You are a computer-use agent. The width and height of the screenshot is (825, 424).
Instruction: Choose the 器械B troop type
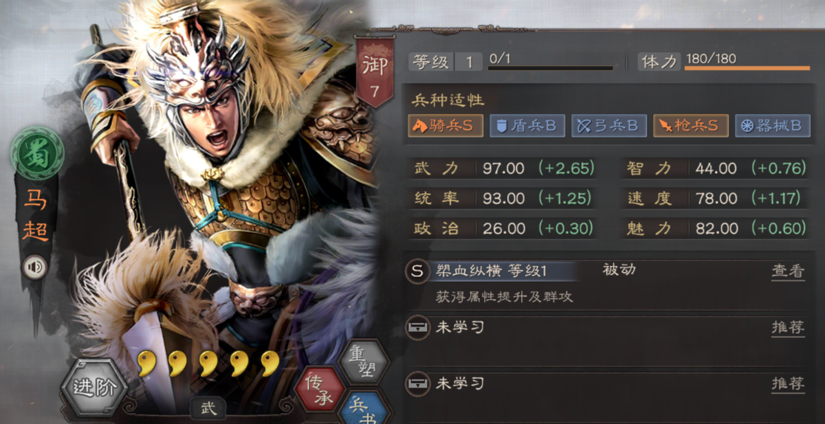(772, 126)
